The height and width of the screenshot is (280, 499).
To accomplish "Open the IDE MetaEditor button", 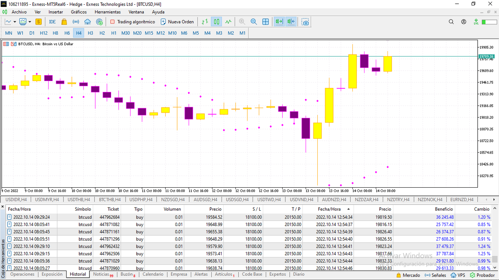I will point(52,22).
